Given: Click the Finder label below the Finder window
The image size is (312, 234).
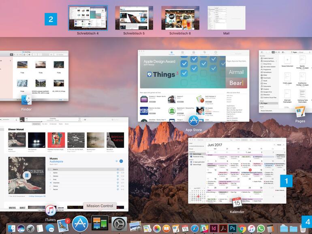Looking at the screenshot, I should point(26,109).
